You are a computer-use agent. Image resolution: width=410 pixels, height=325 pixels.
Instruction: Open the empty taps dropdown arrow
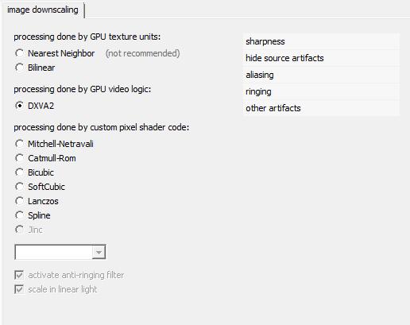click(99, 252)
